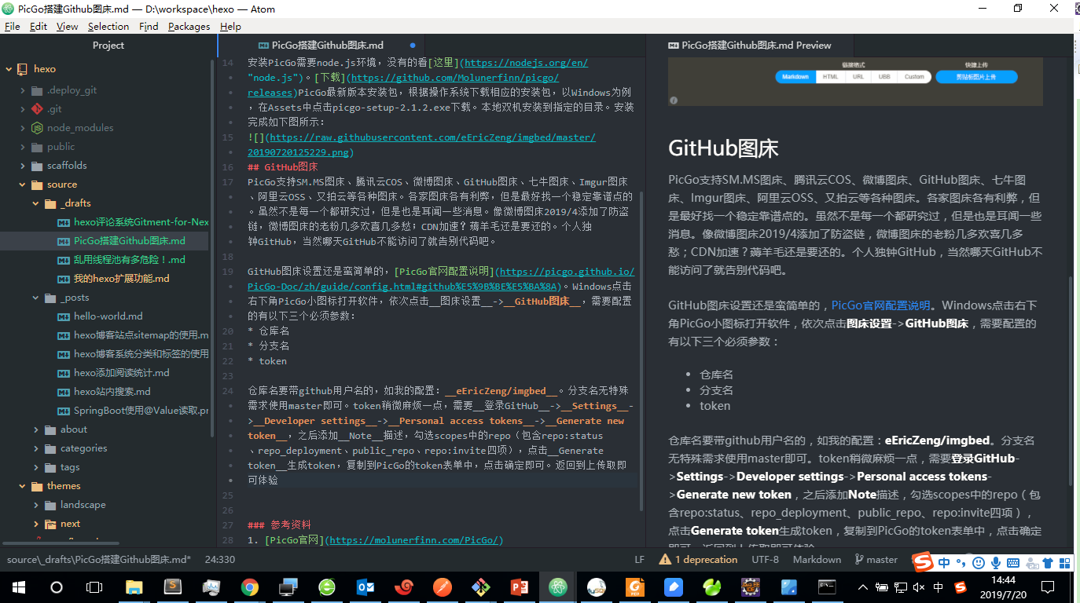Open PowerPoint from the taskbar
1080x603 pixels.
(520, 587)
